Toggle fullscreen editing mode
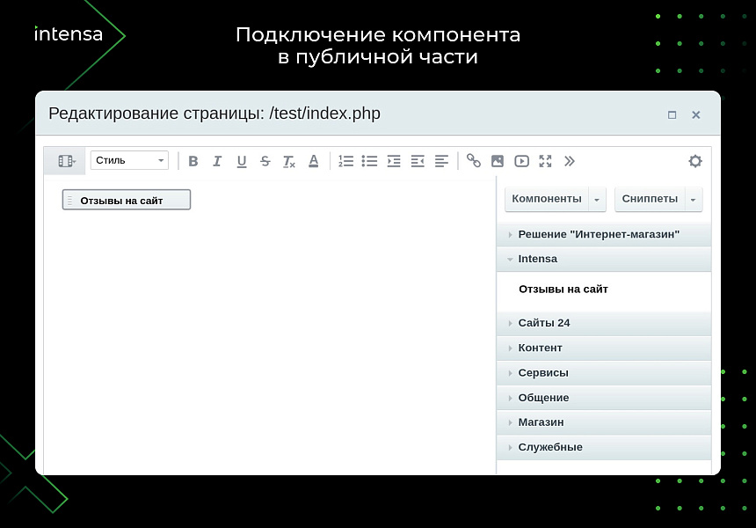Screen dimensions: 756x528 (545, 161)
